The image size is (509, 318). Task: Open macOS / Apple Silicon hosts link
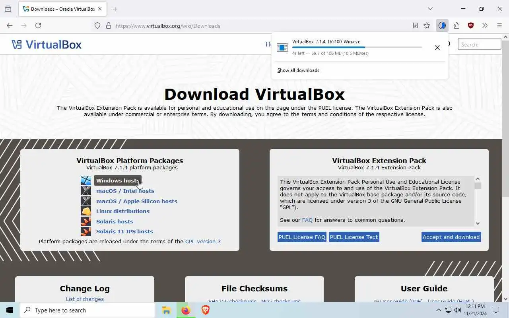tap(137, 201)
